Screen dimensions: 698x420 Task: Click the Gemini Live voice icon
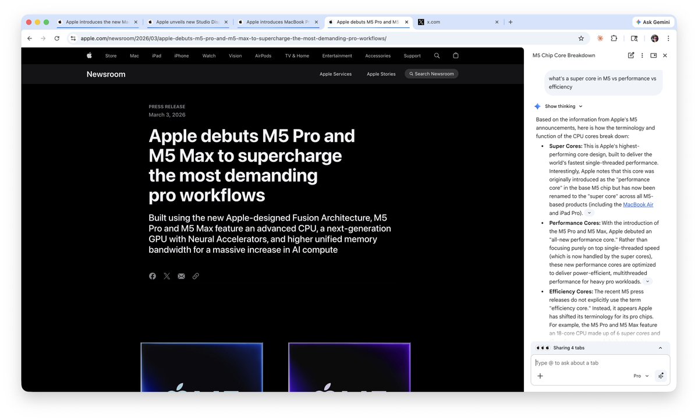661,376
